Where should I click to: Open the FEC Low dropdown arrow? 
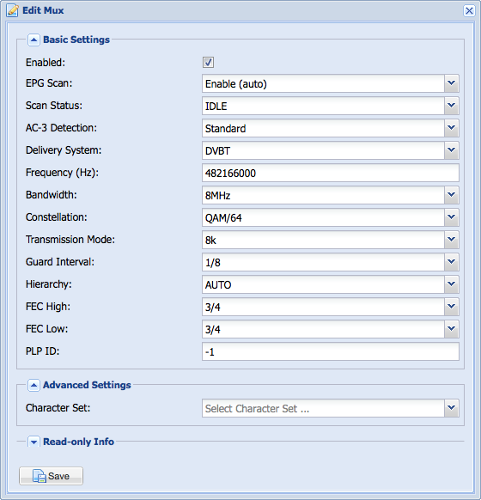coord(451,329)
